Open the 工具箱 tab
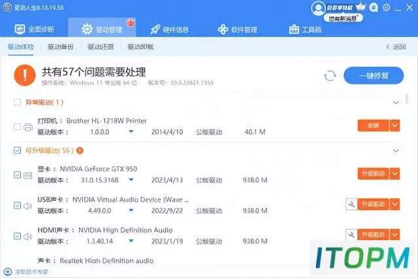 point(305,29)
